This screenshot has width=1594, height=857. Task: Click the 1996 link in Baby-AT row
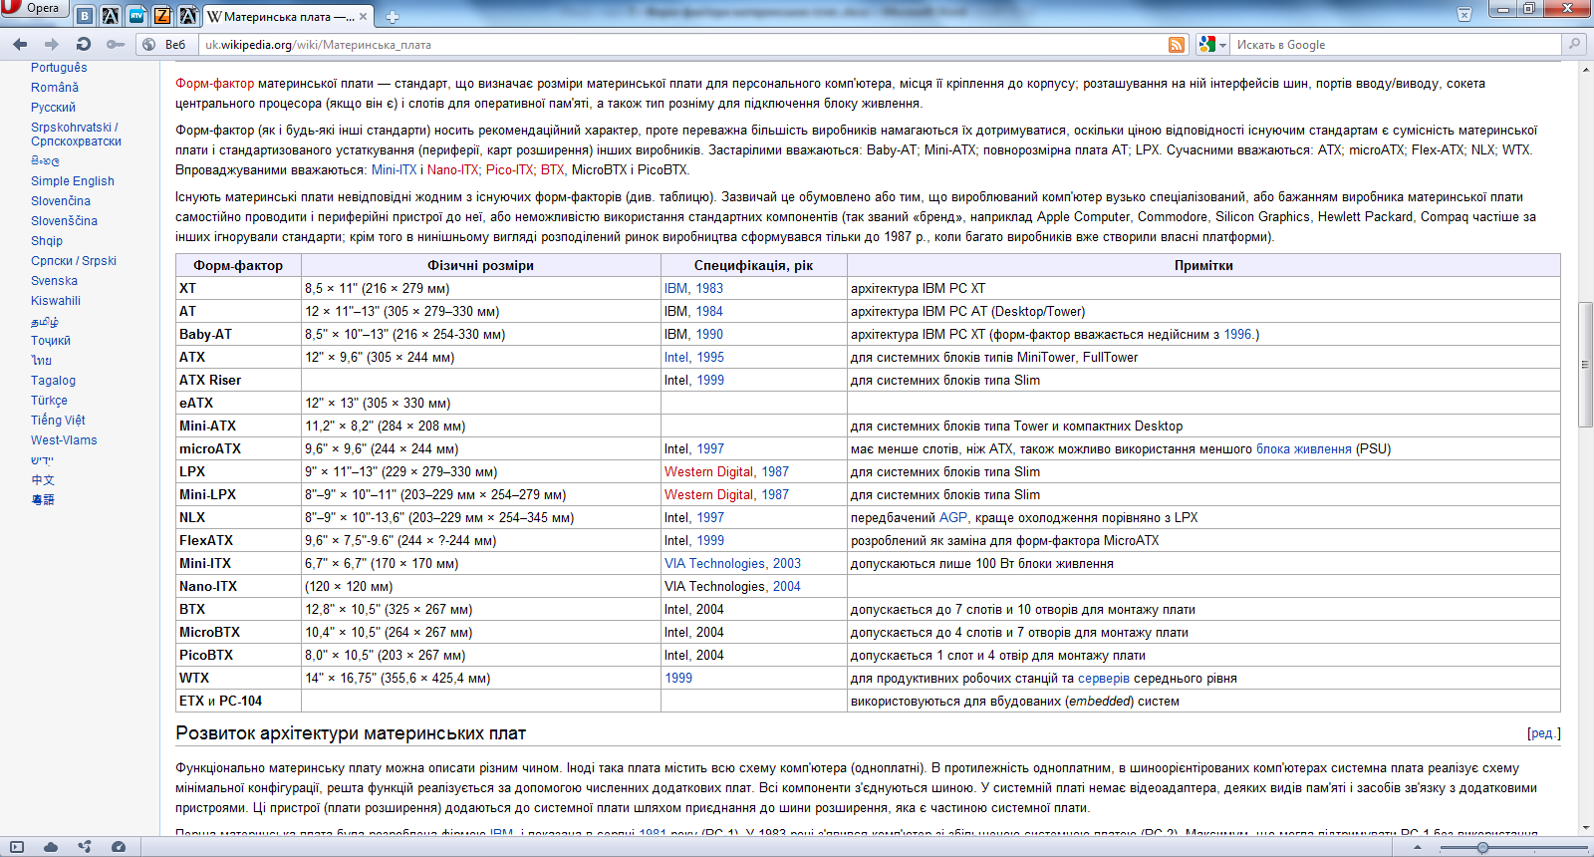pos(1237,335)
